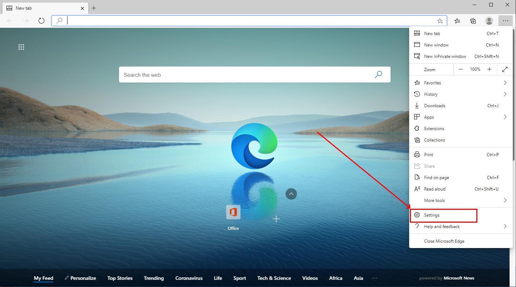The image size is (516, 287).
Task: Click the 100% zoom value
Action: pyautogui.click(x=475, y=69)
